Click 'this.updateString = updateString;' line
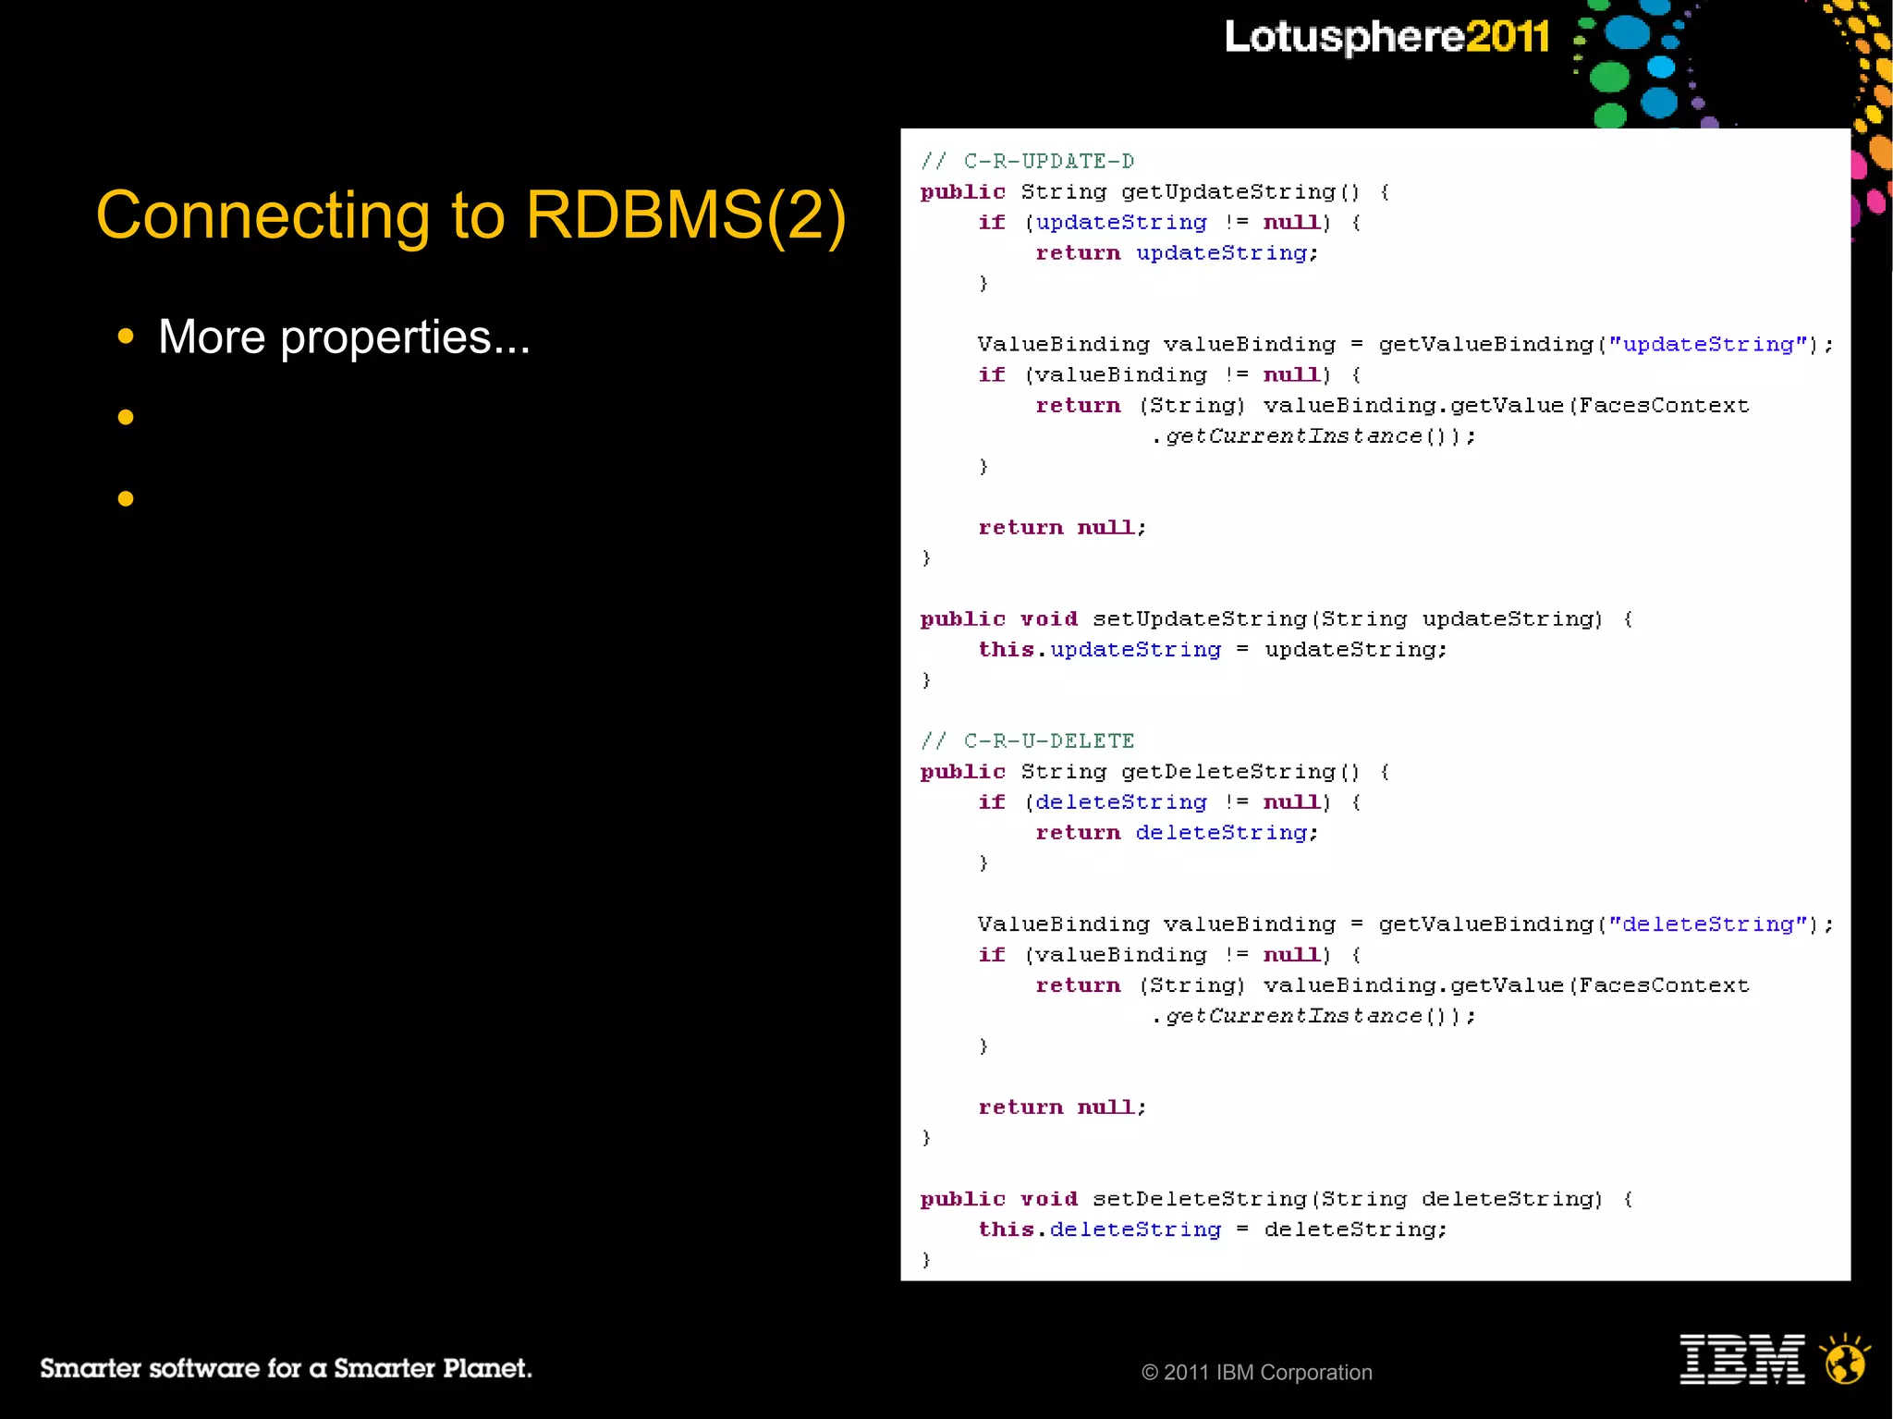The width and height of the screenshot is (1893, 1419). 1213,649
